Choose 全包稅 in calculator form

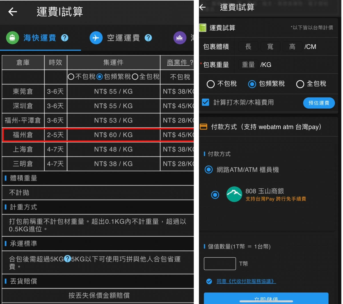(300, 84)
